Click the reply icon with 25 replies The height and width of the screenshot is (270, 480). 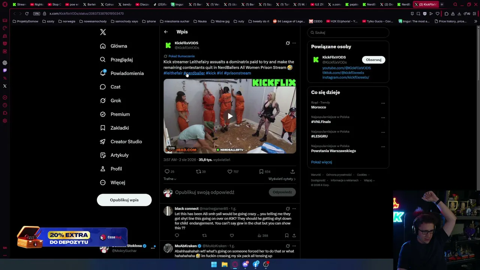coord(167,171)
